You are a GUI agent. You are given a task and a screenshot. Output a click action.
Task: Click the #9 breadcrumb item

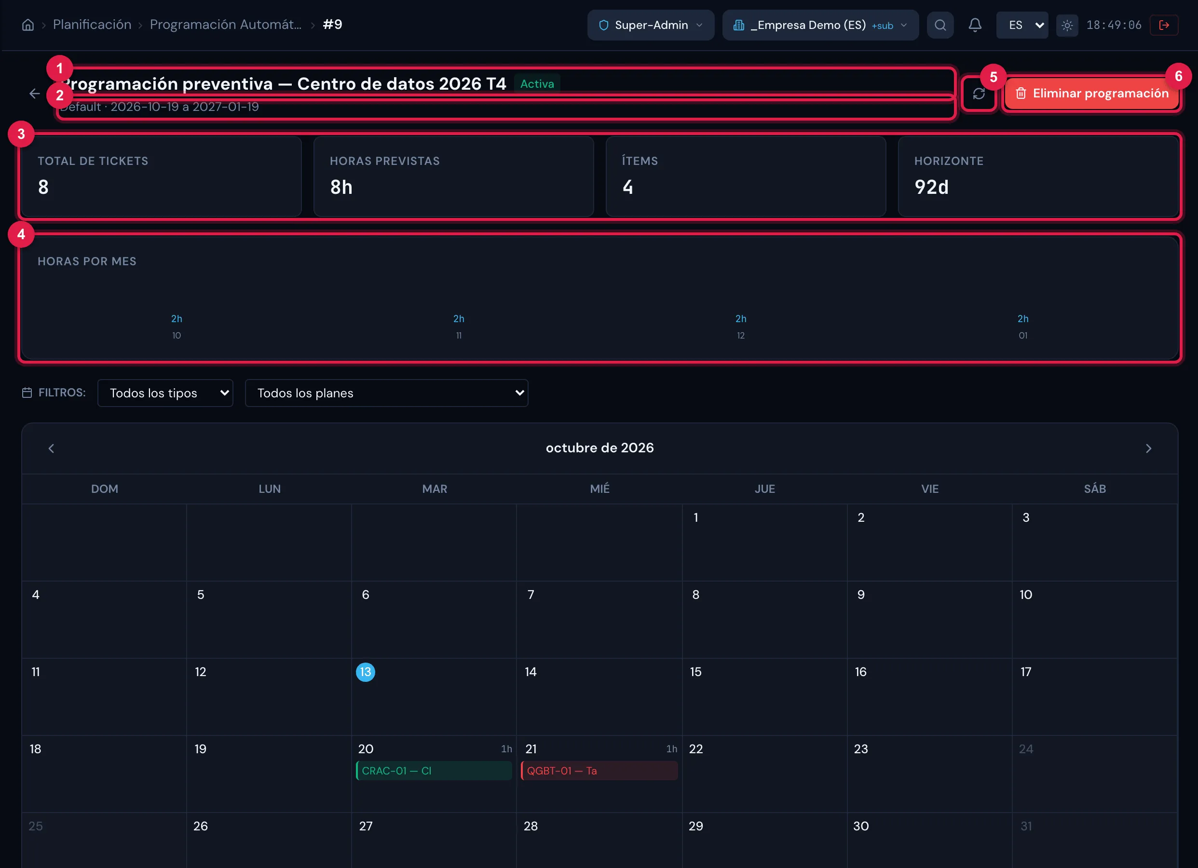[x=333, y=24]
